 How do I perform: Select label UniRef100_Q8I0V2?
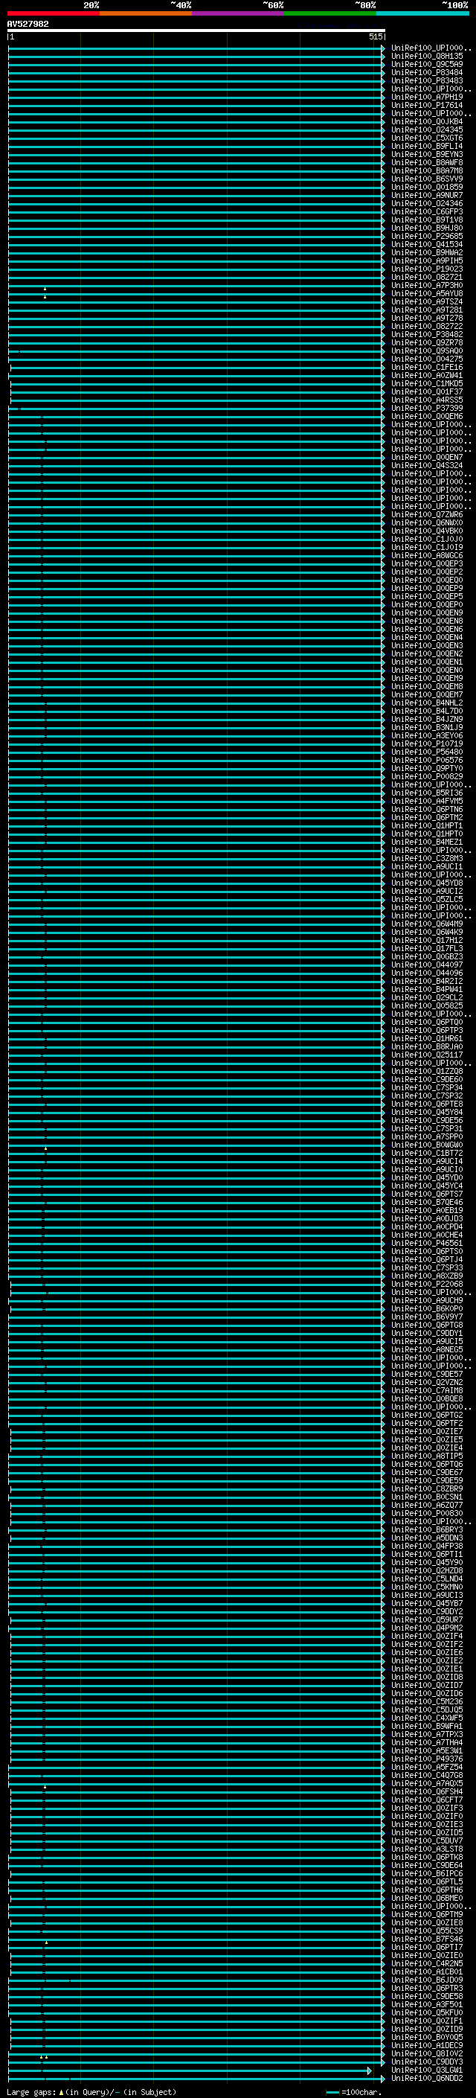pyautogui.click(x=427, y=2053)
